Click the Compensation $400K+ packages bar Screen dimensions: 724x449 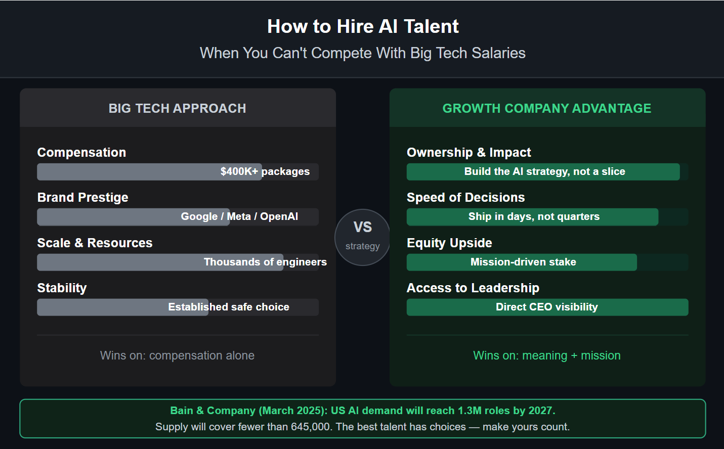pos(178,172)
